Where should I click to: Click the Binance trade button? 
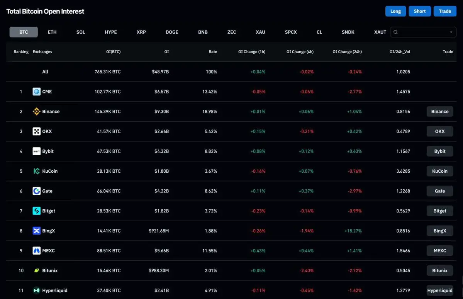pos(440,111)
